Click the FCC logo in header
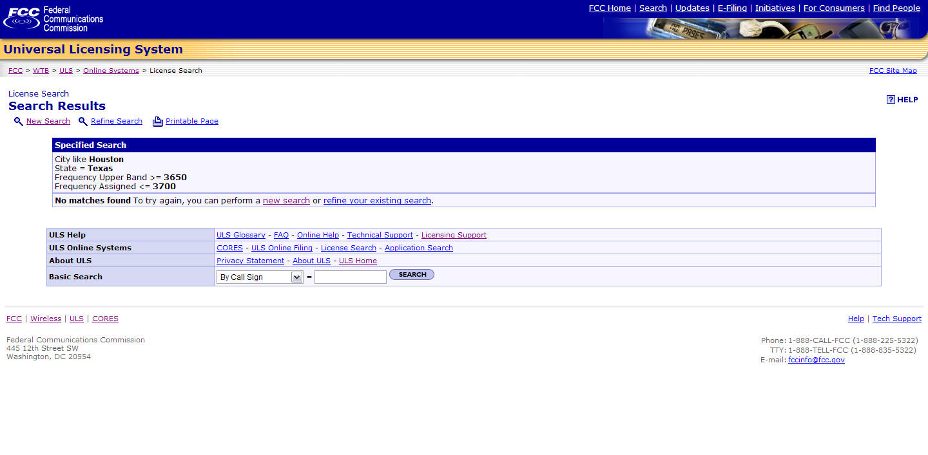Viewport: 928px width, 455px height. (53, 19)
